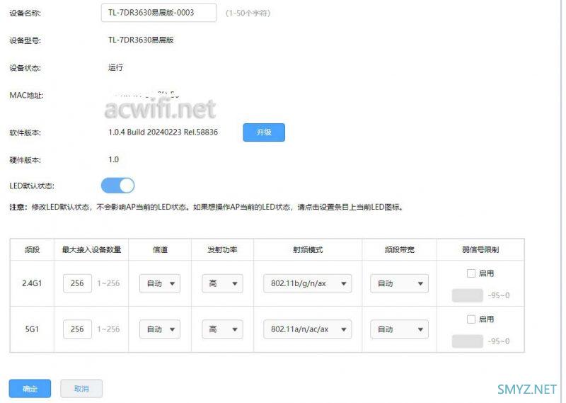Screen dimensions: 566x403
Task: Open 信道 dropdown for 2.4G1
Action: pyautogui.click(x=159, y=283)
